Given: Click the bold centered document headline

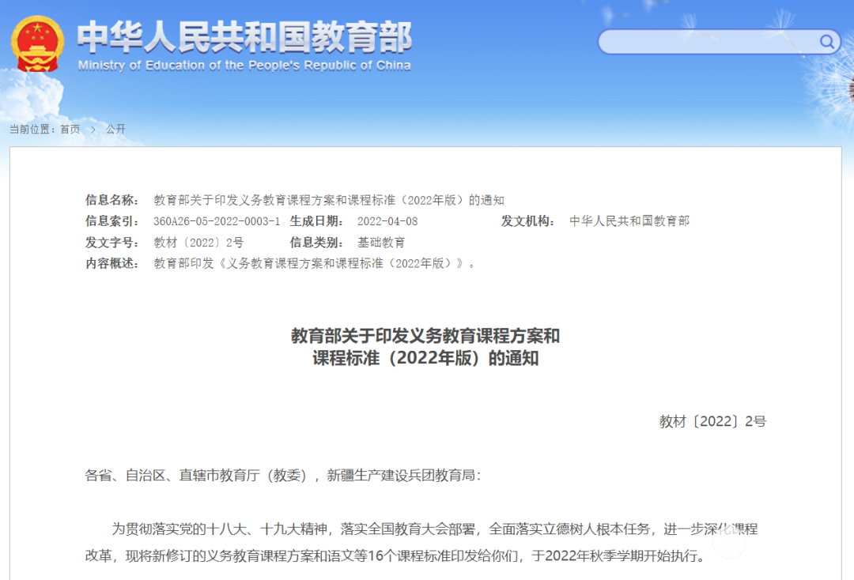Looking at the screenshot, I should click(x=425, y=347).
